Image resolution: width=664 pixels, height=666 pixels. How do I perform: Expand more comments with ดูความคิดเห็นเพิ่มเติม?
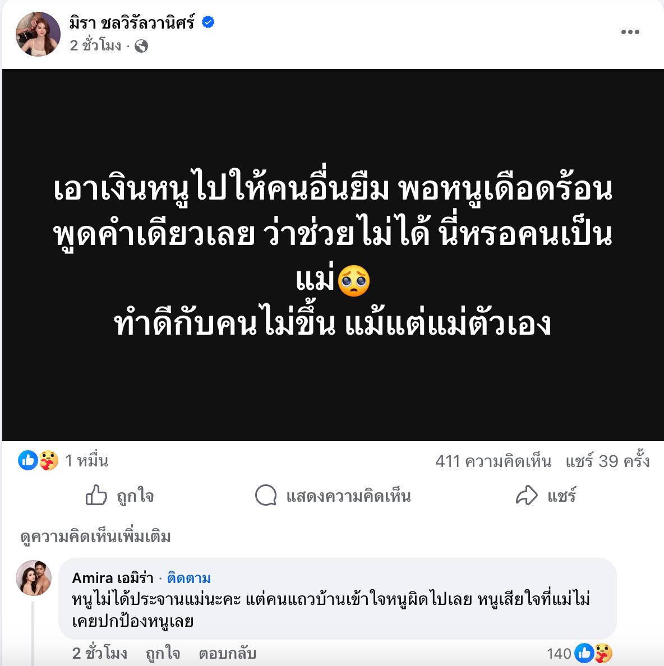click(95, 536)
